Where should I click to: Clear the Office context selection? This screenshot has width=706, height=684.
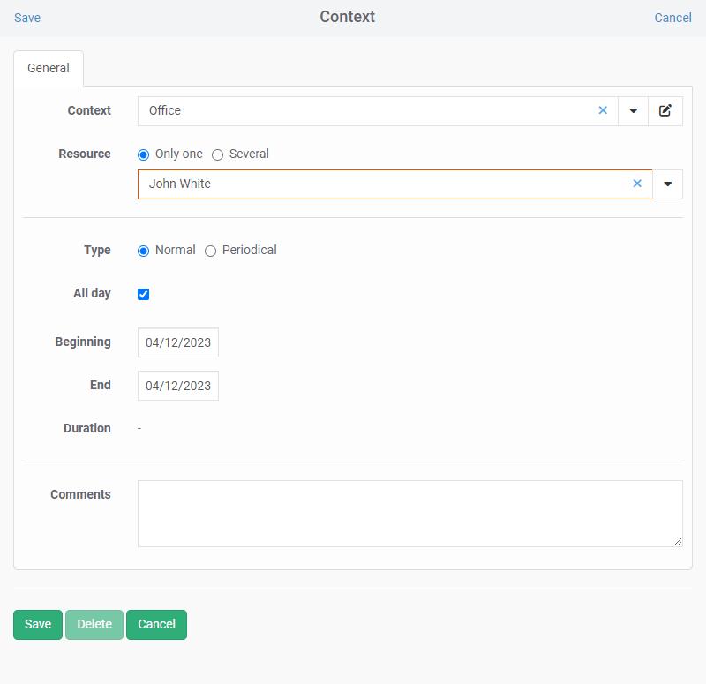pos(603,110)
